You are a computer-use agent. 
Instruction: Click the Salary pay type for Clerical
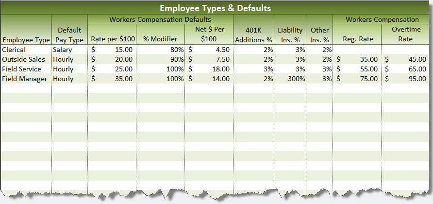coord(69,50)
